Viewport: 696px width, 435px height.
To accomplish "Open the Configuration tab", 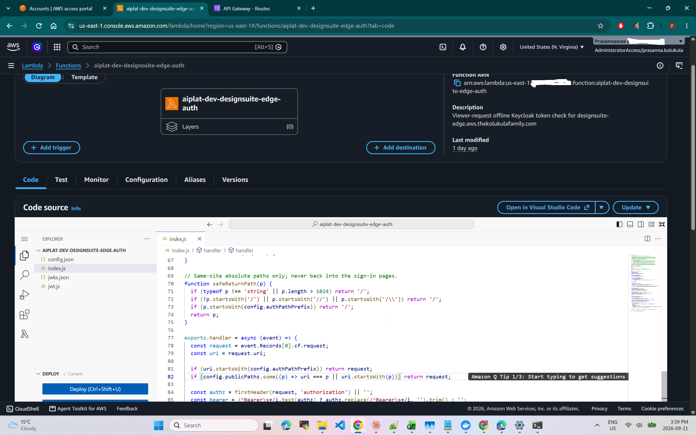I will [x=146, y=179].
